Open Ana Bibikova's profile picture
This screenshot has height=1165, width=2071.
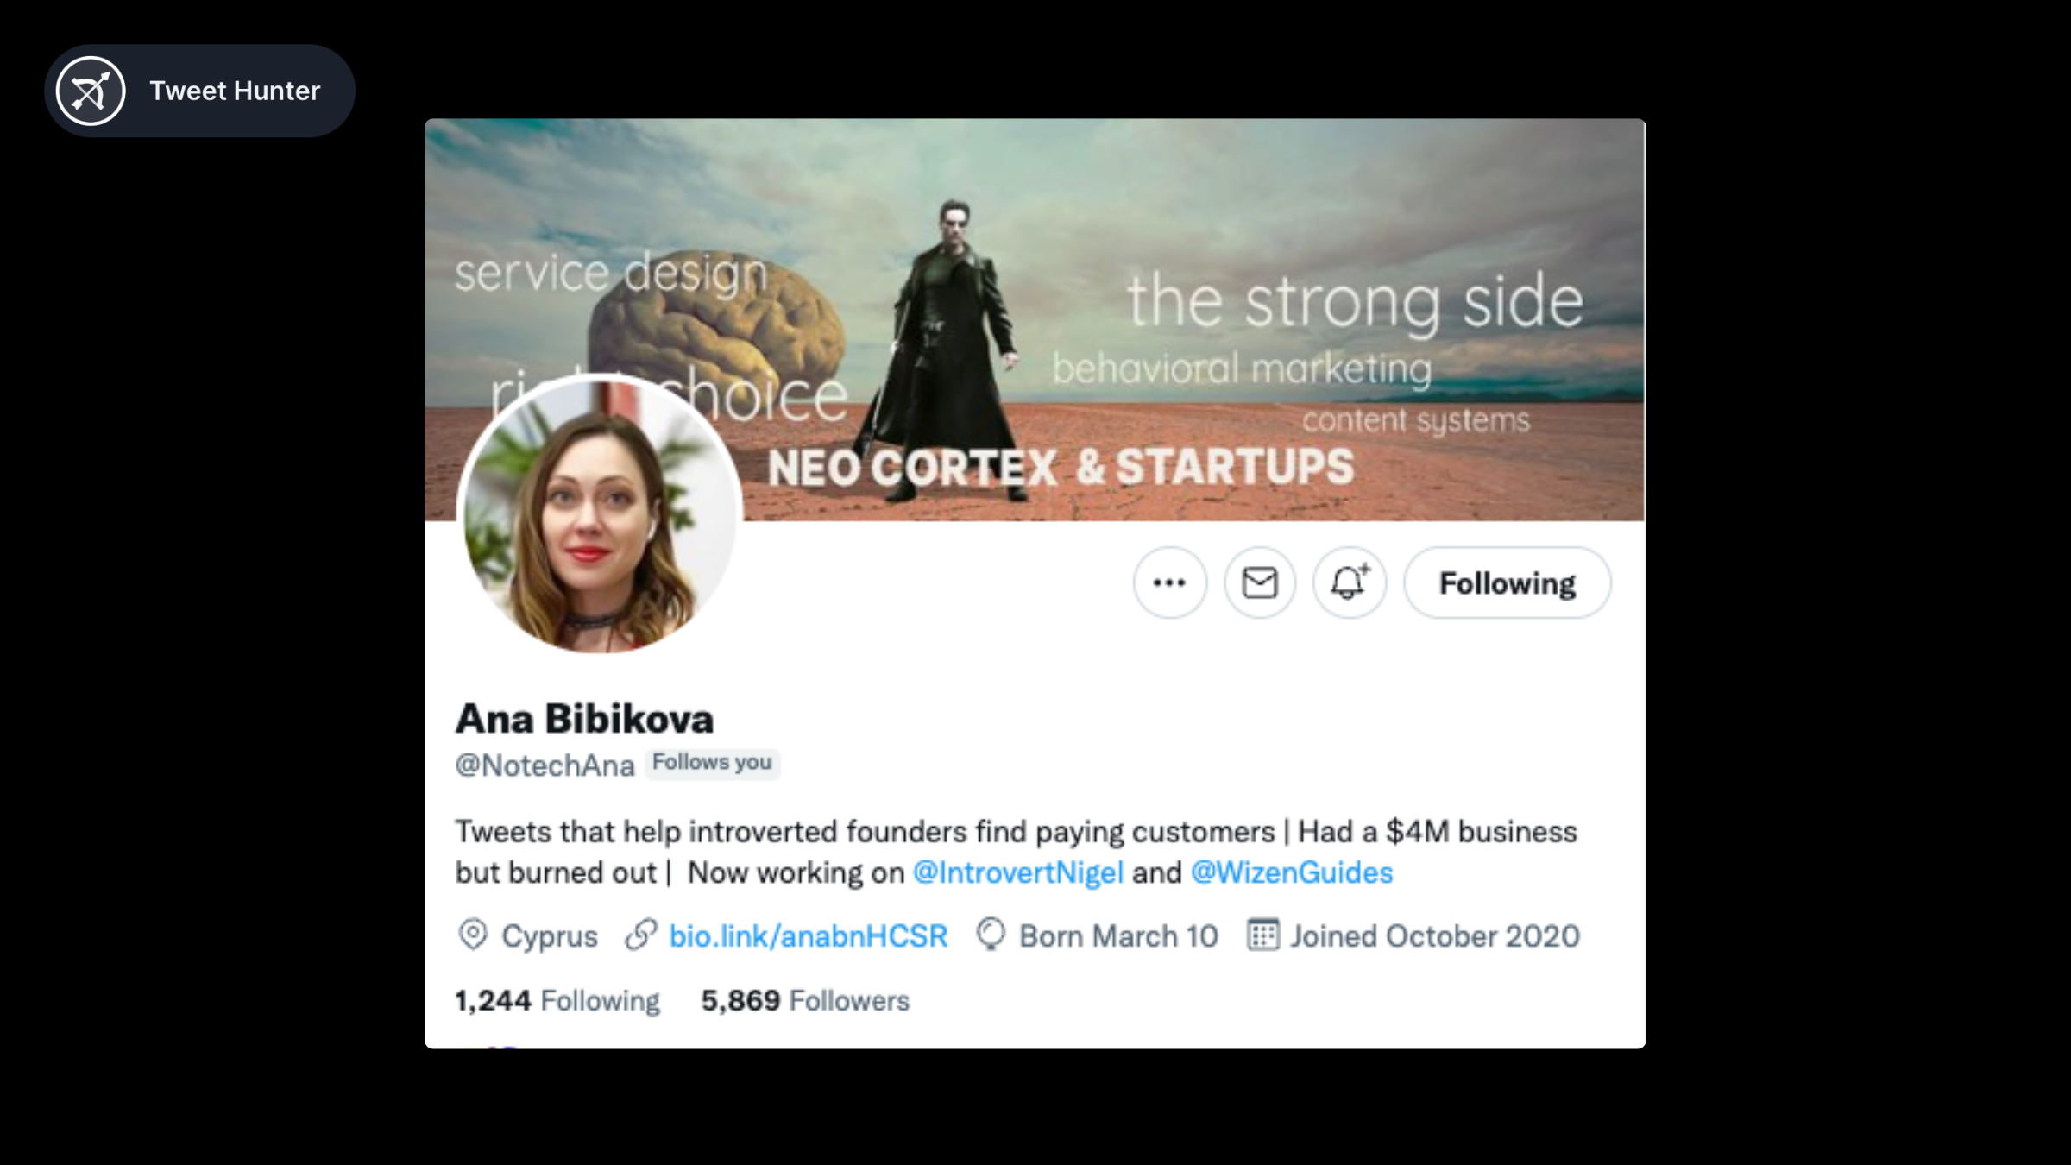pos(599,515)
